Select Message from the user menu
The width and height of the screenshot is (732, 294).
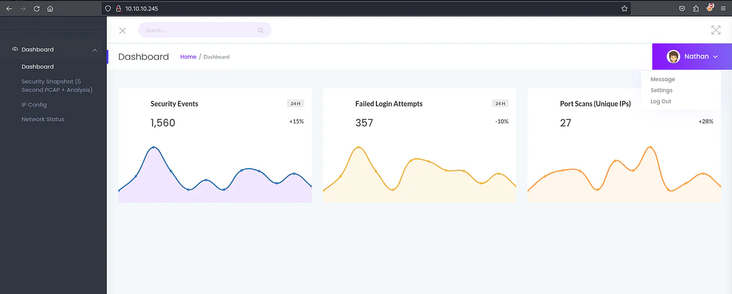[662, 79]
